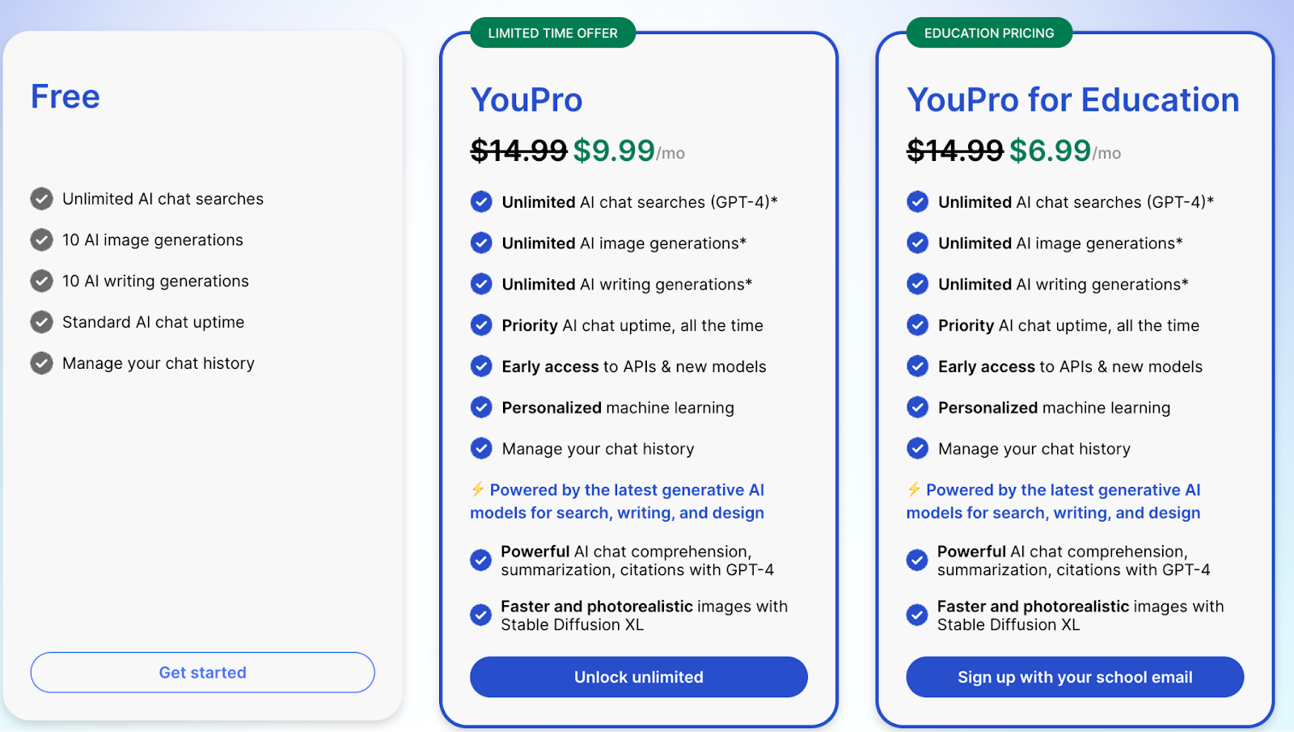1294x732 pixels.
Task: Click blue checkmark beside YouPro Priority AI chat uptime
Action: pyautogui.click(x=481, y=325)
